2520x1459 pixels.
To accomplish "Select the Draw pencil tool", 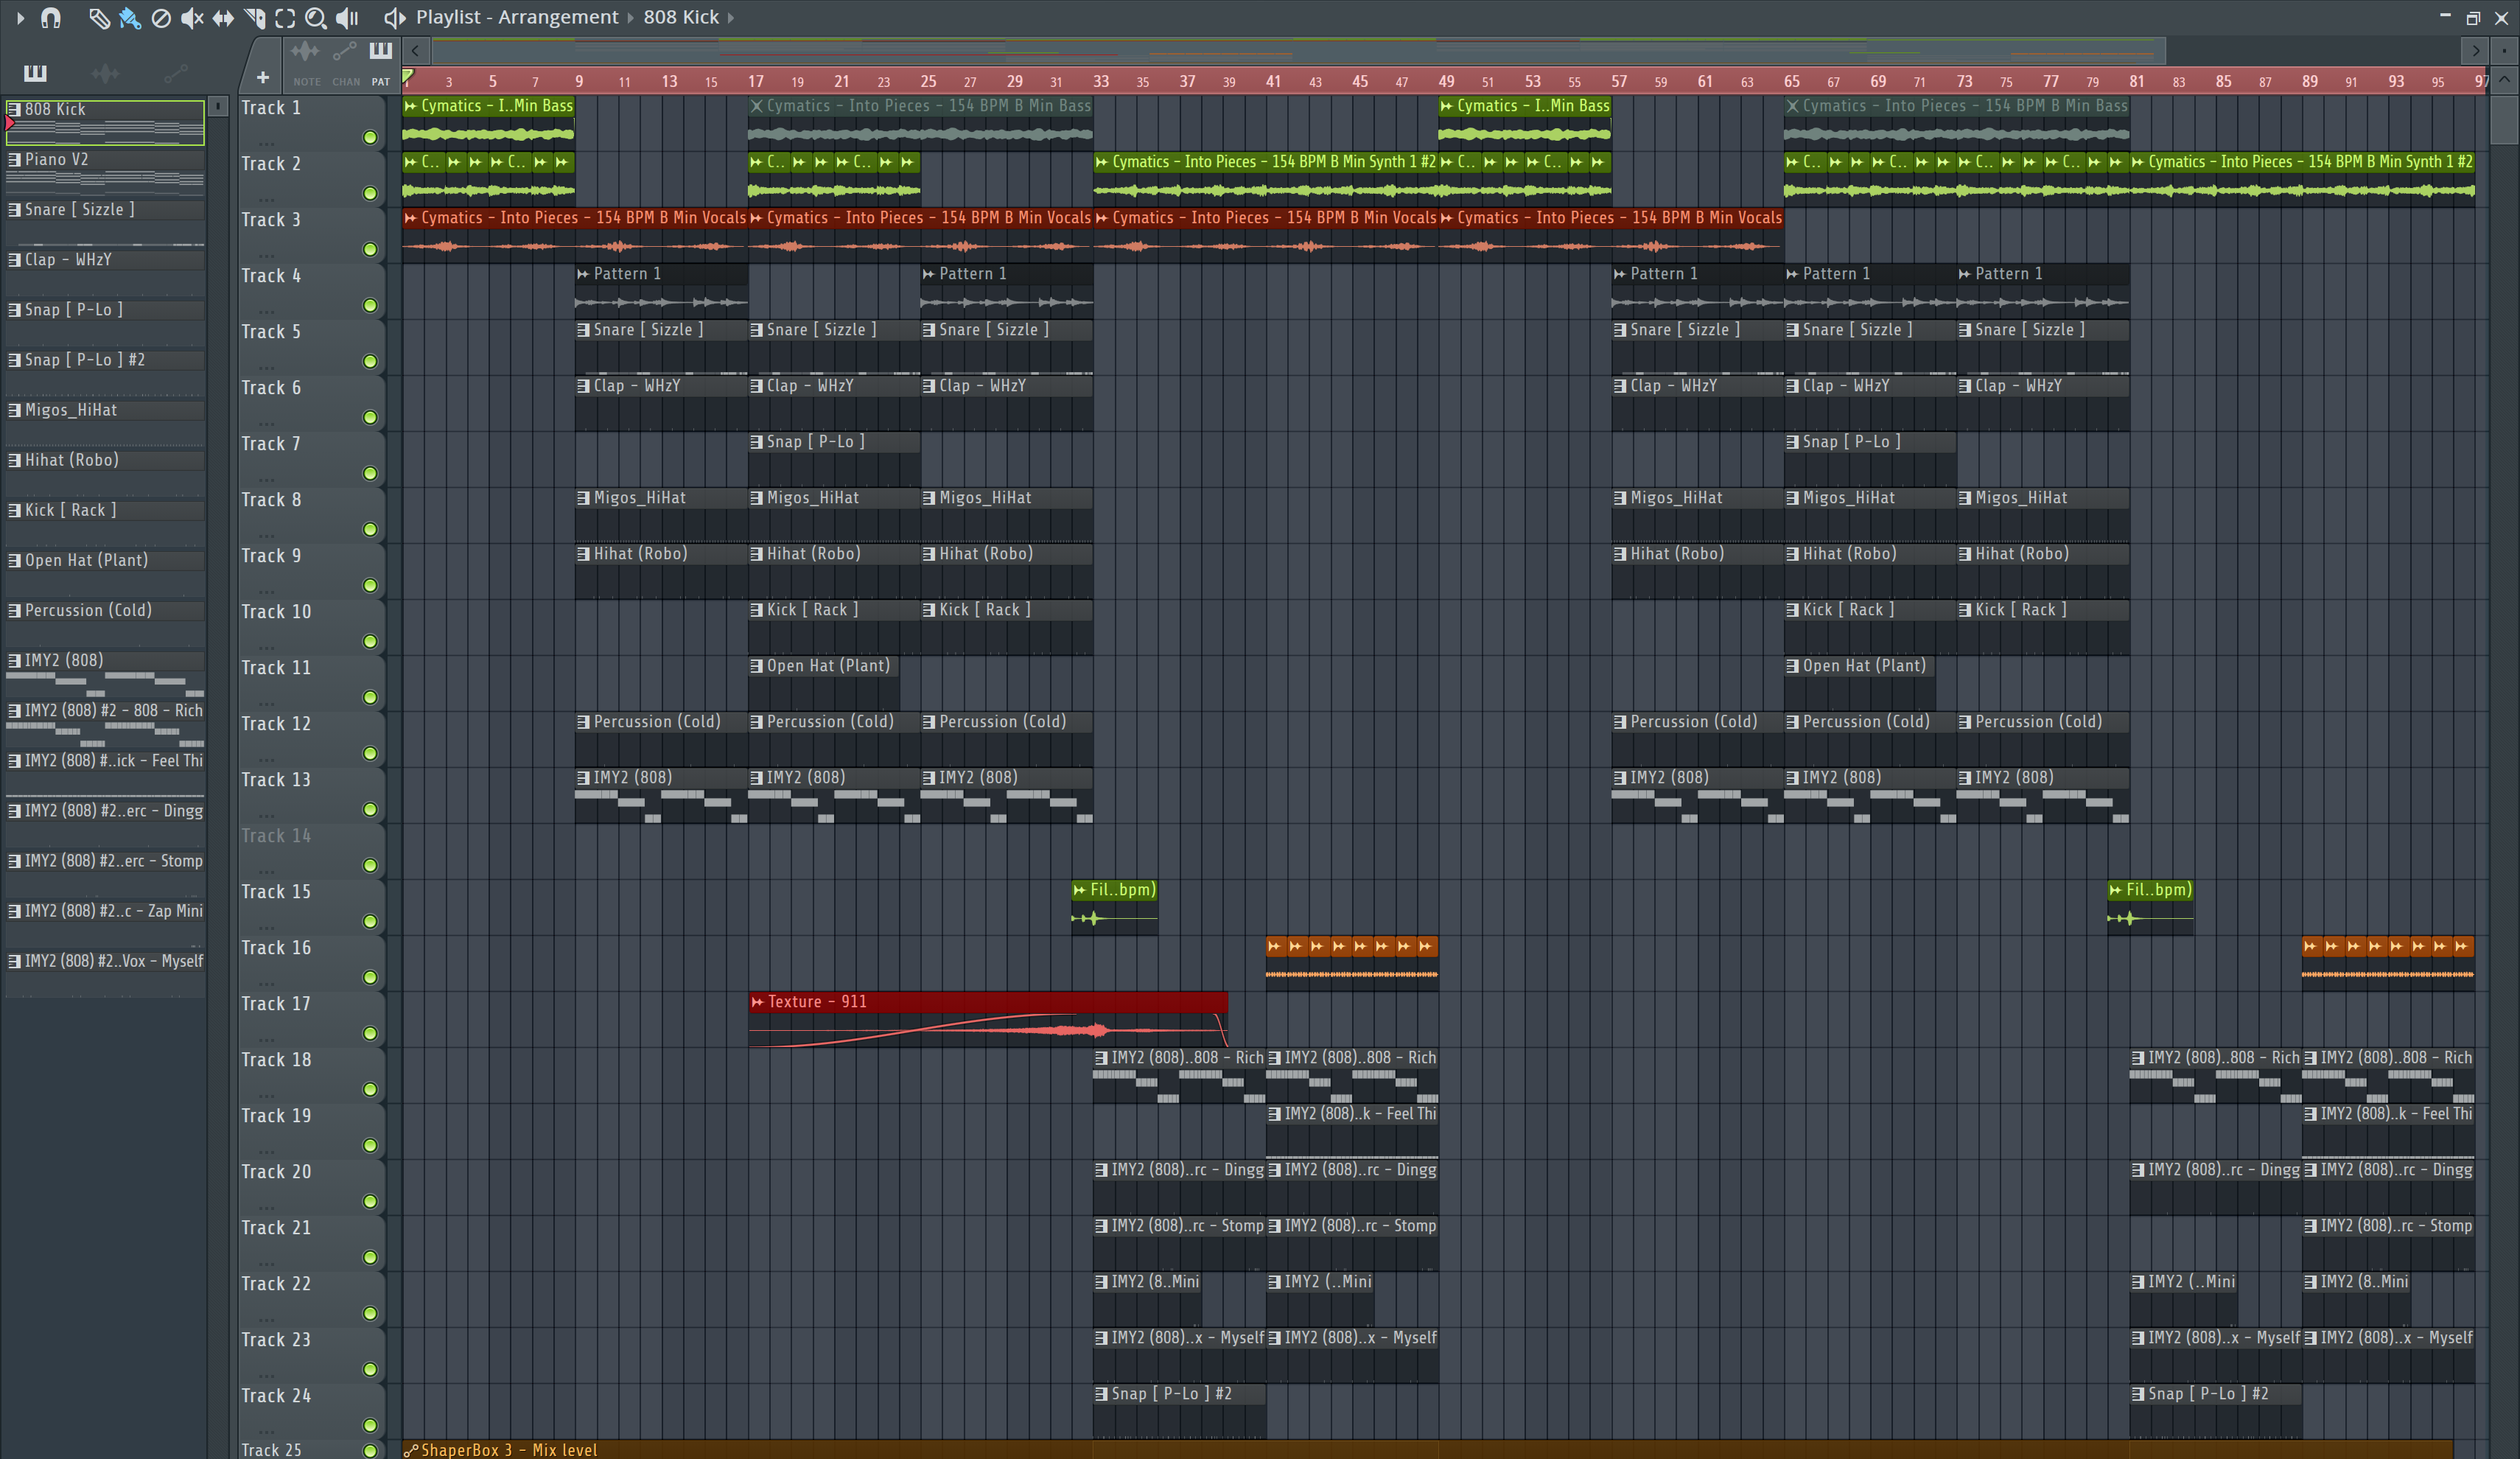I will (x=98, y=18).
